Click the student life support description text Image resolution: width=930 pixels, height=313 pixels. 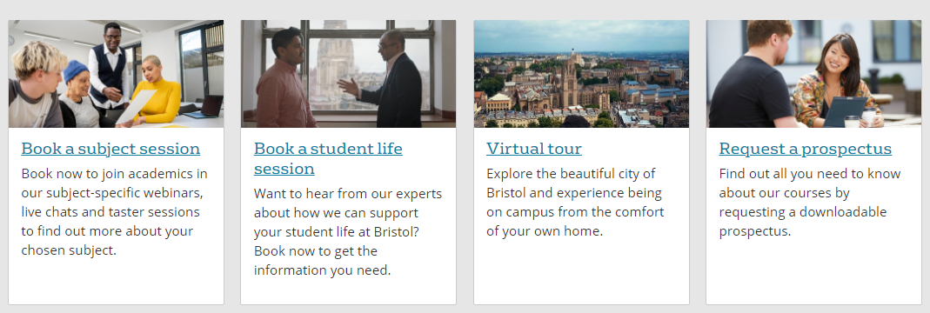click(x=348, y=232)
